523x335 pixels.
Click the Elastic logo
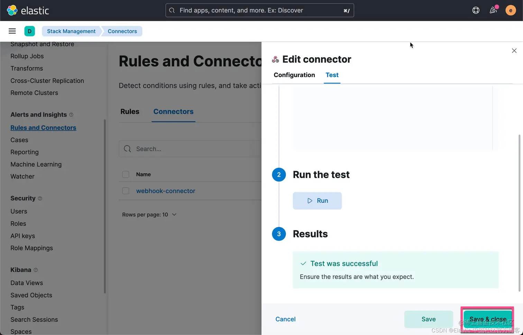point(28,10)
